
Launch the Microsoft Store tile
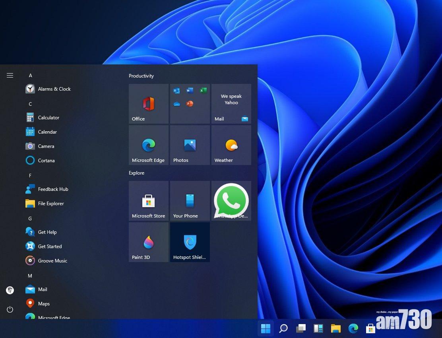(x=148, y=201)
